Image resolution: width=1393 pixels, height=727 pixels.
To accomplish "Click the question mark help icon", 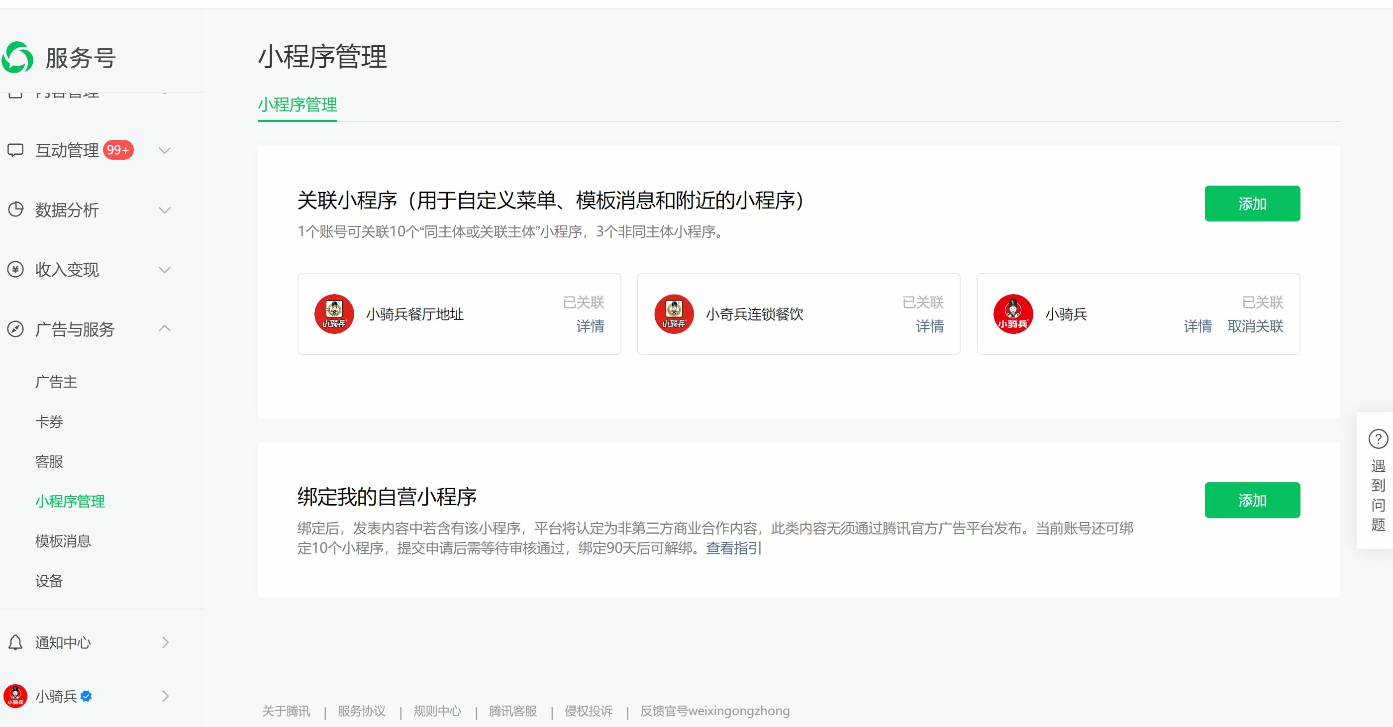I will click(x=1378, y=439).
